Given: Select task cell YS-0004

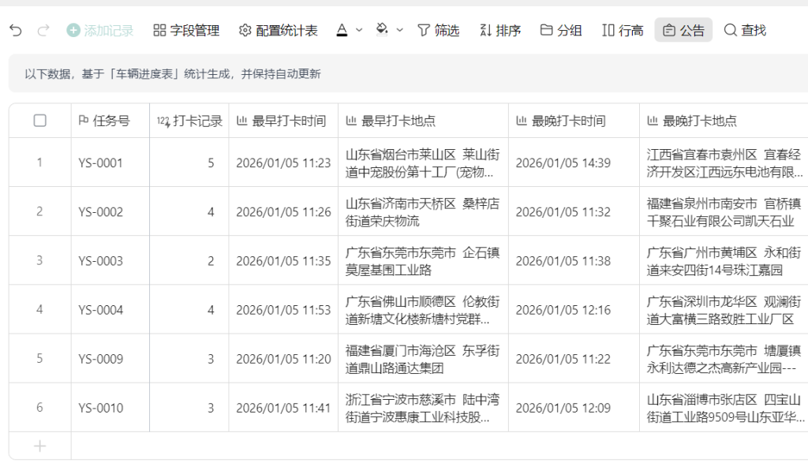Looking at the screenshot, I should pyautogui.click(x=110, y=310).
